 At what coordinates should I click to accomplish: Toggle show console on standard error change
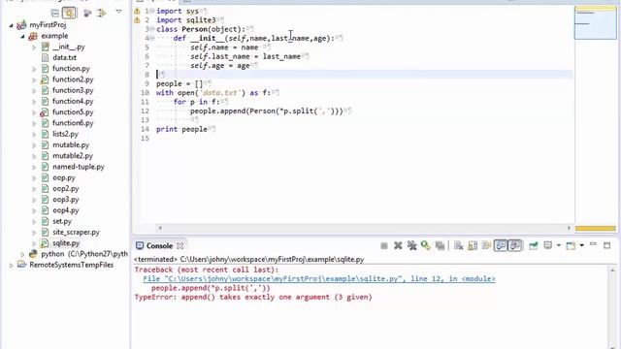[x=514, y=245]
